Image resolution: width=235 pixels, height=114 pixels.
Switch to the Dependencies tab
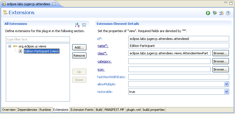pyautogui.click(x=28, y=110)
